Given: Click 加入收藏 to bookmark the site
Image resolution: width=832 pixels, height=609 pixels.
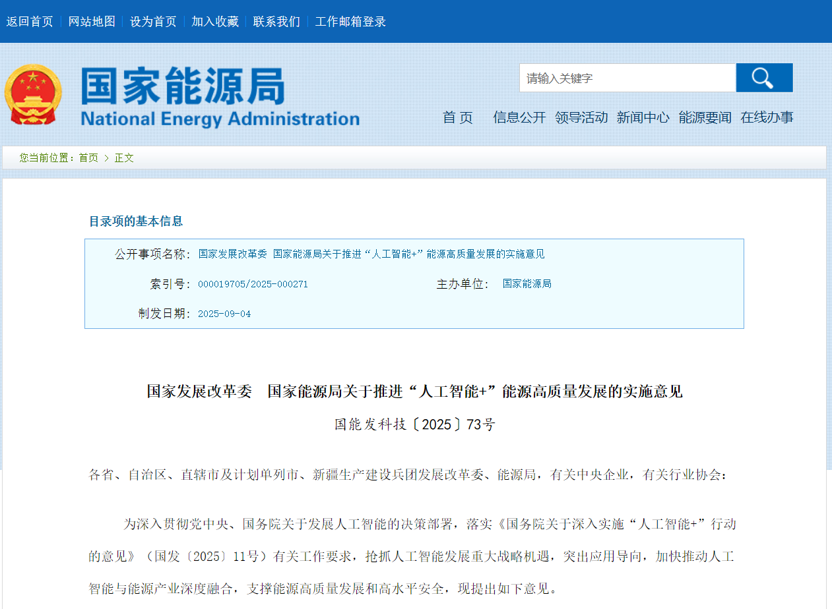Looking at the screenshot, I should [x=214, y=21].
